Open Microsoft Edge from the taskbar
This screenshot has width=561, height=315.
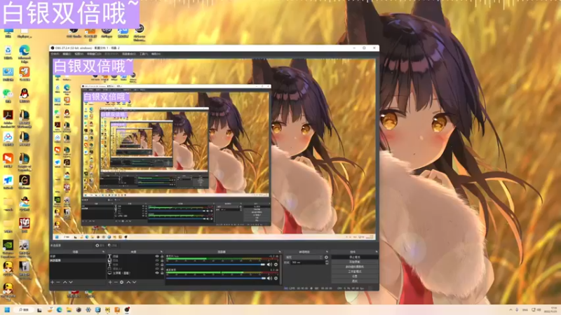click(60, 309)
